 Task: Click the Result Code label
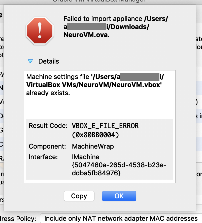tap(48, 126)
